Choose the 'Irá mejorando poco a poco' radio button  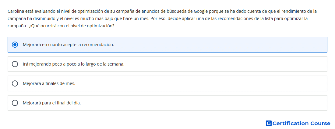click(15, 64)
